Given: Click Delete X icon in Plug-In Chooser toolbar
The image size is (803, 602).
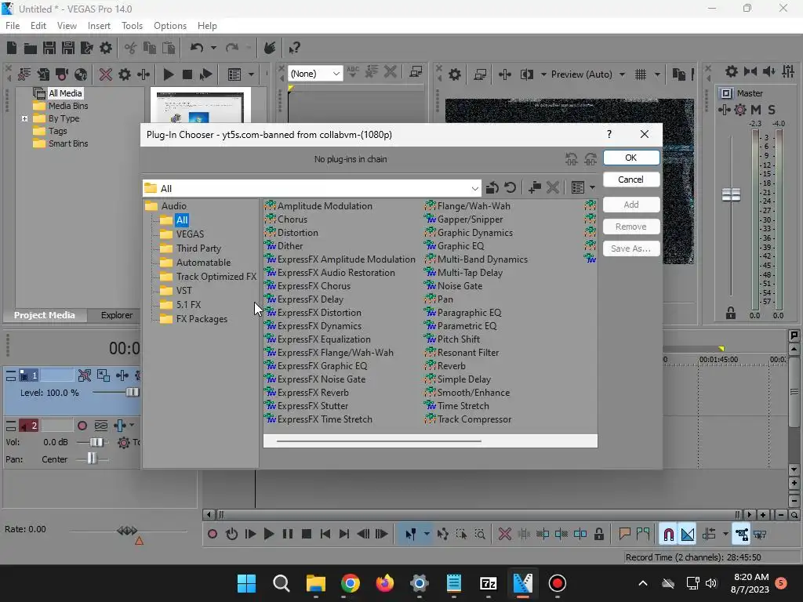Looking at the screenshot, I should coord(553,188).
